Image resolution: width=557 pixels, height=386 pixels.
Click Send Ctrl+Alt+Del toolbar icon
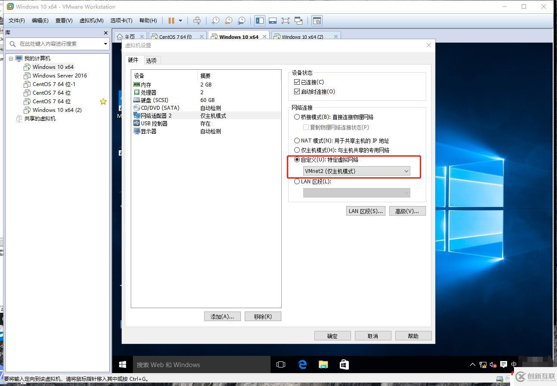click(x=197, y=21)
